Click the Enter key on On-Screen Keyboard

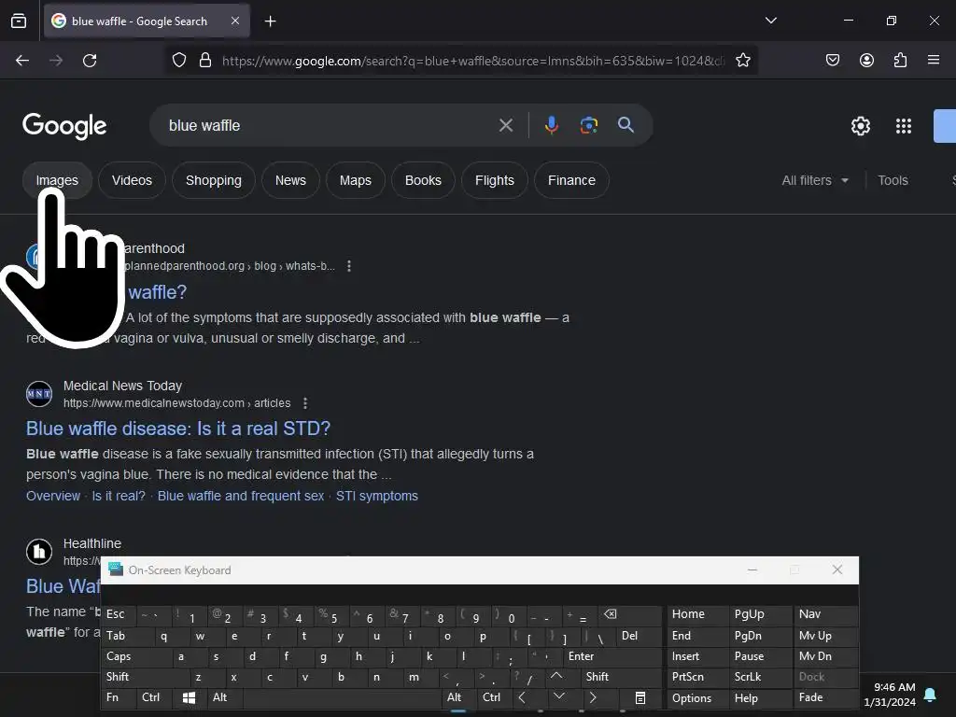click(x=612, y=656)
